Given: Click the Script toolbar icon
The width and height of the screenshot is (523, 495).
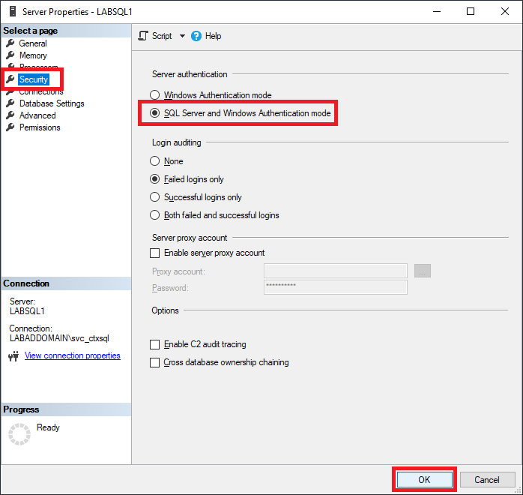Looking at the screenshot, I should point(145,36).
